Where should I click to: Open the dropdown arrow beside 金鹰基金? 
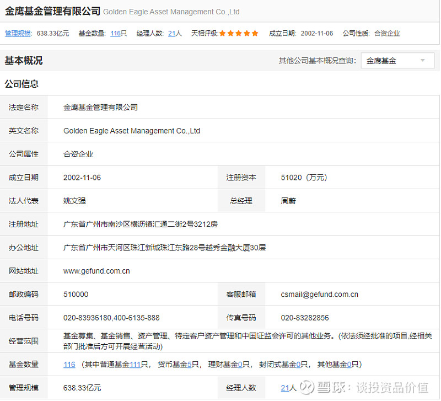click(422, 61)
